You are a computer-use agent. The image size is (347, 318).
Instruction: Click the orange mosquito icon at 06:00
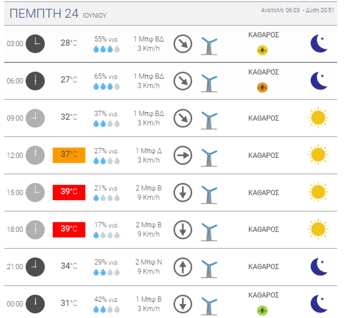(x=262, y=87)
